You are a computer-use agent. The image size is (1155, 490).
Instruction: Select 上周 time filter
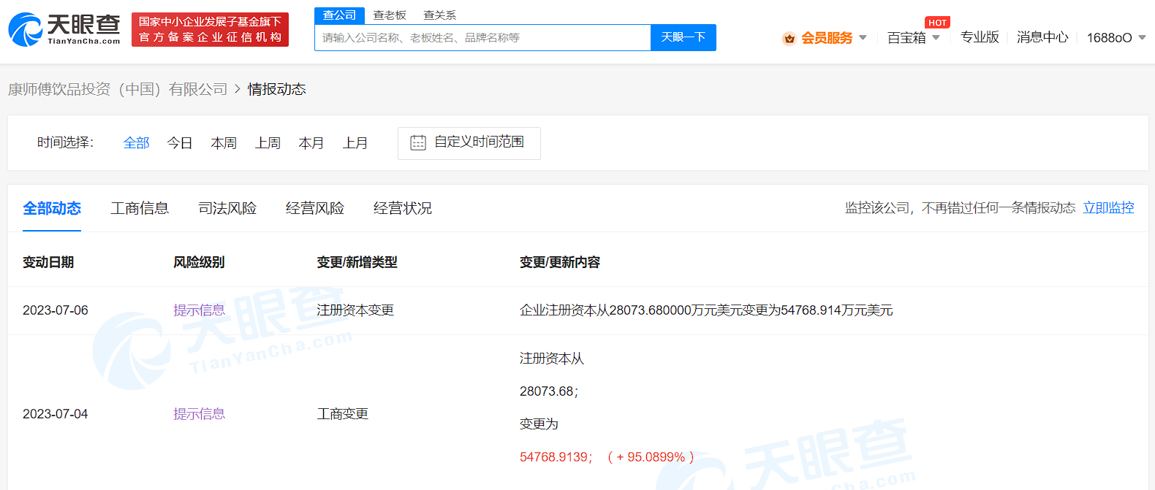268,143
